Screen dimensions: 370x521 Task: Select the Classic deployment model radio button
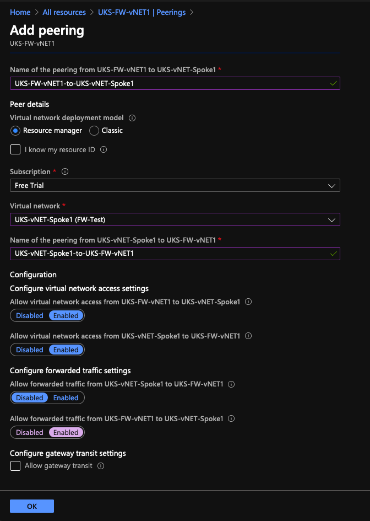click(94, 131)
